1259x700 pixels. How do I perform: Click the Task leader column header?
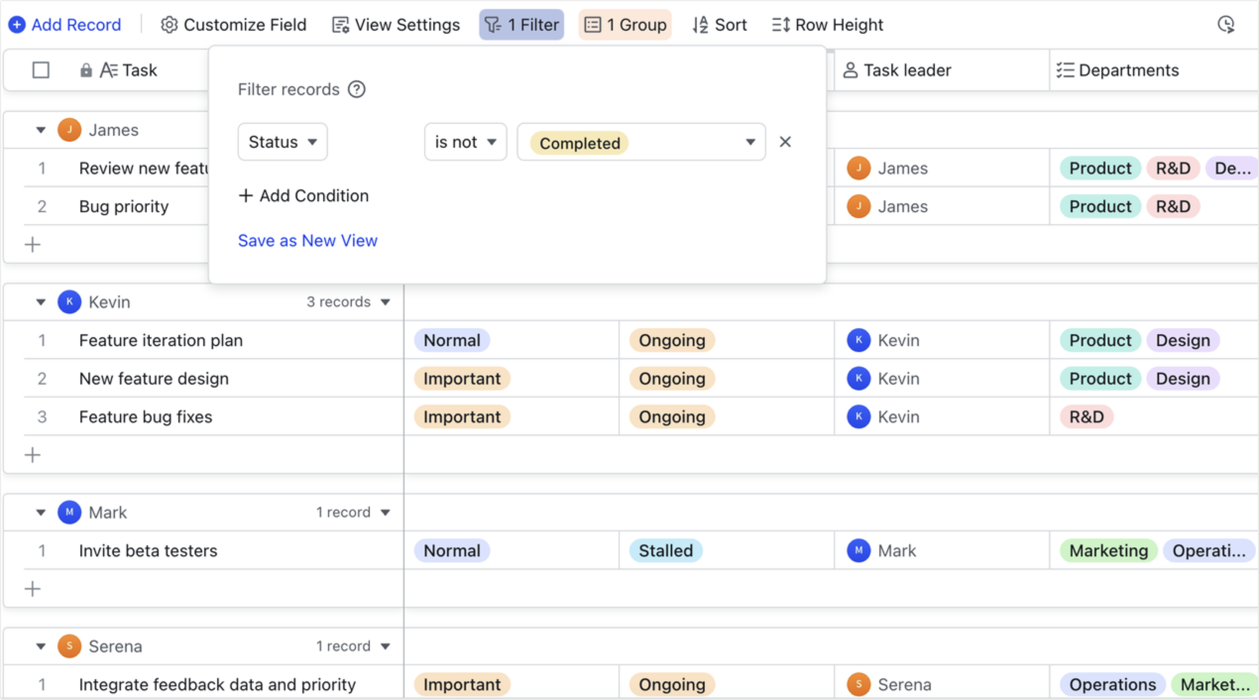(x=941, y=70)
